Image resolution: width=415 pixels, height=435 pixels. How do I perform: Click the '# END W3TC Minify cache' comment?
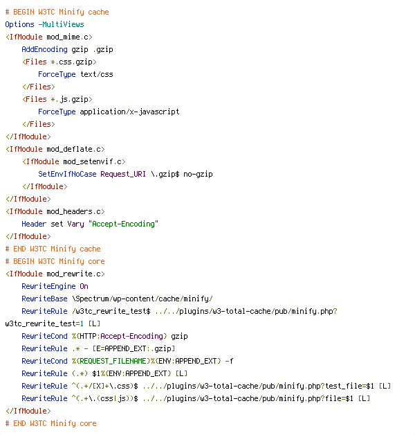coord(53,249)
